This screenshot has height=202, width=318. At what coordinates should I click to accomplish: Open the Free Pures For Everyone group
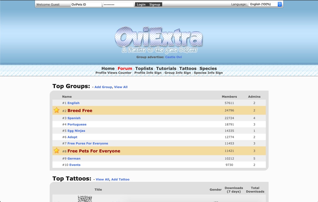(x=87, y=143)
